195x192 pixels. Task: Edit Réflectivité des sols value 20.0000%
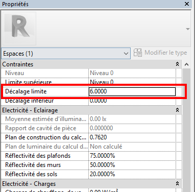tap(132, 174)
